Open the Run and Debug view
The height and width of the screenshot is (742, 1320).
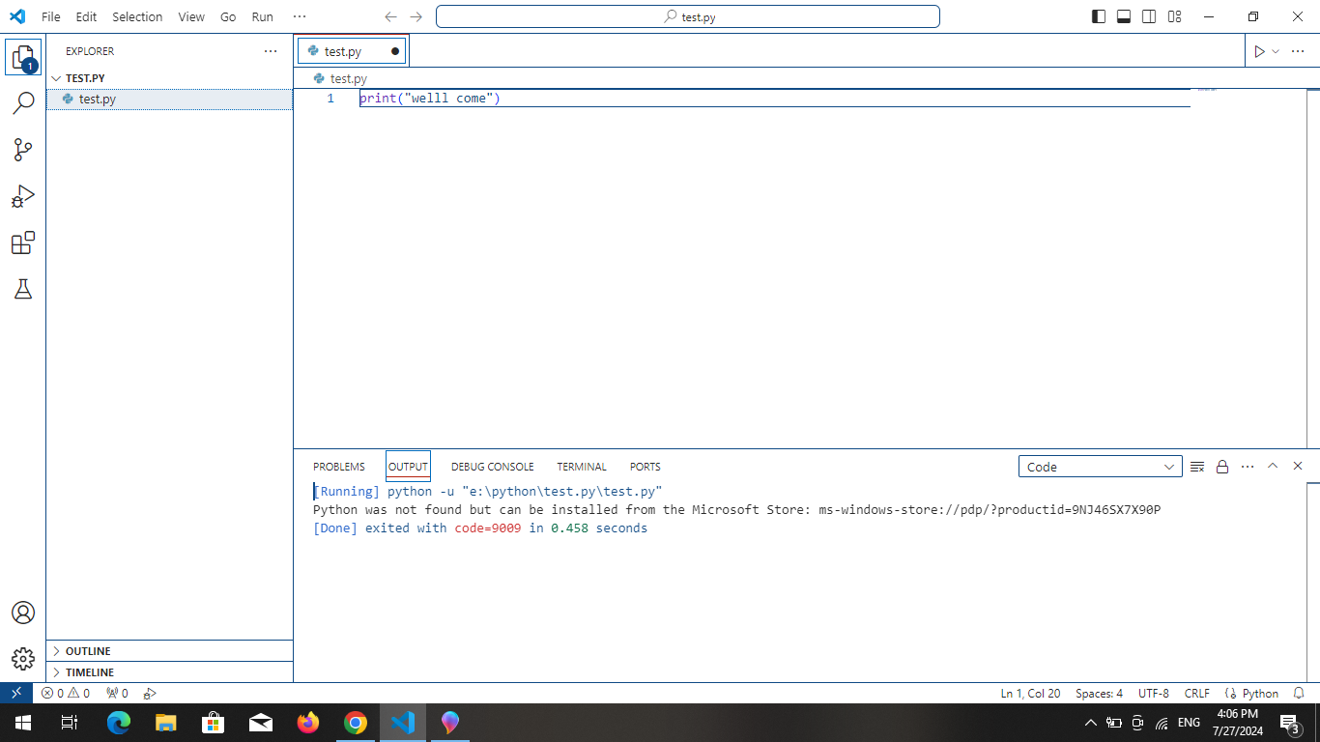[x=23, y=196]
